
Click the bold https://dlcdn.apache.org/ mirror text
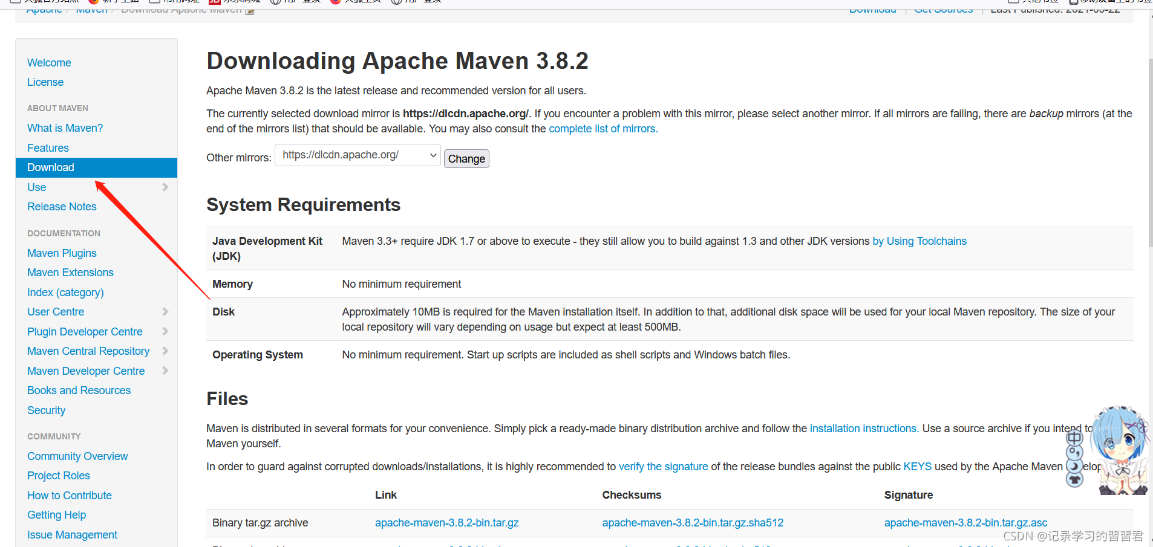click(466, 114)
